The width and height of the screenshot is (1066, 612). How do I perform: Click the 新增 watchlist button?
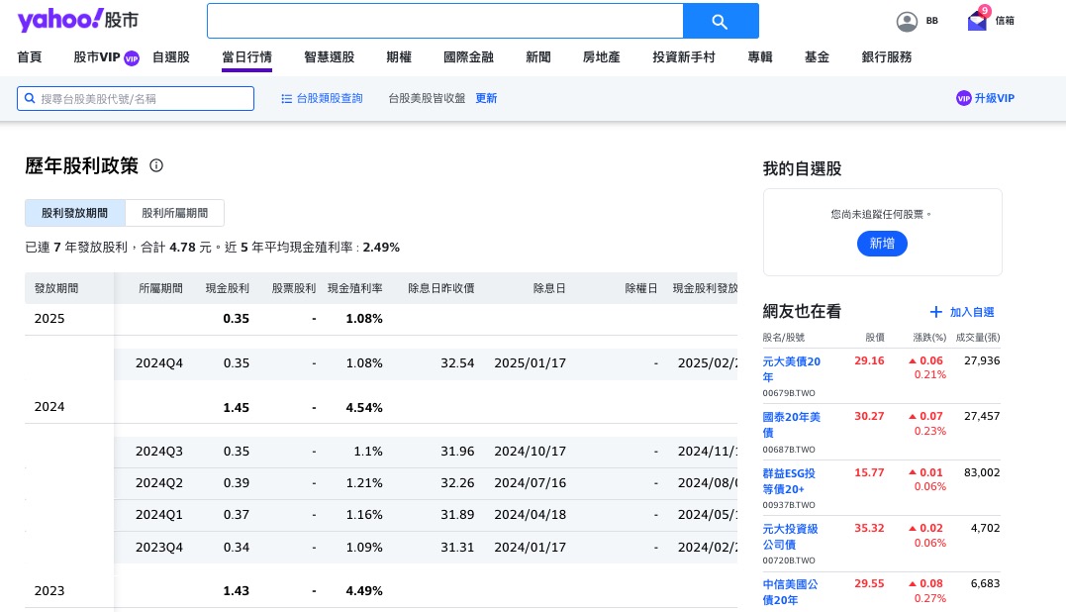(882, 243)
